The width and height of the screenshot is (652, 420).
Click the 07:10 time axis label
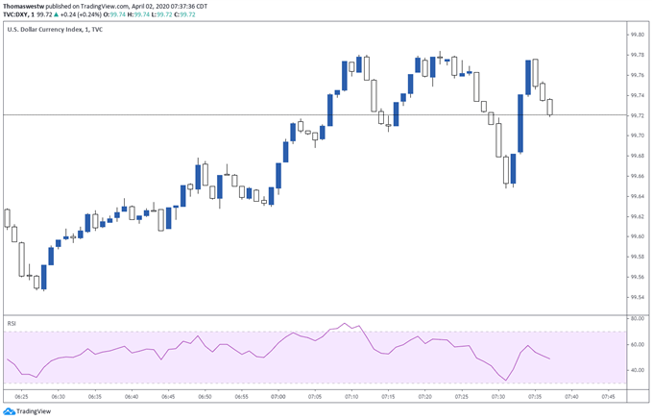(x=351, y=397)
